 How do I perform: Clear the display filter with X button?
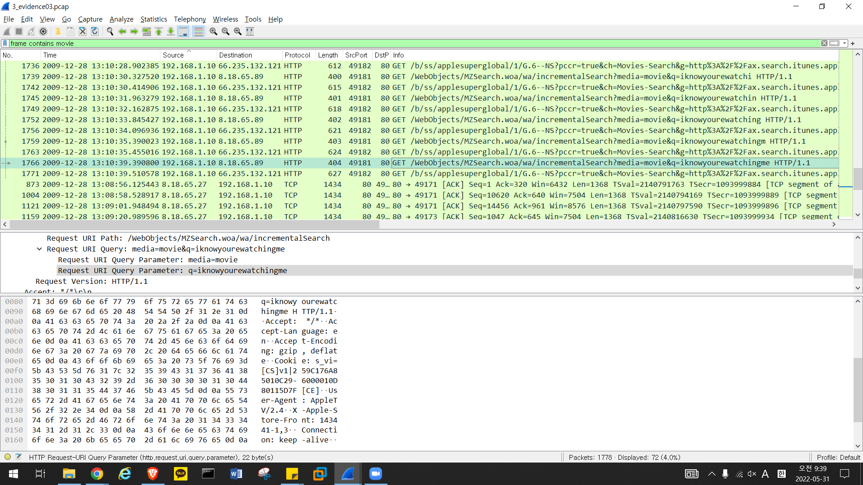[824, 44]
